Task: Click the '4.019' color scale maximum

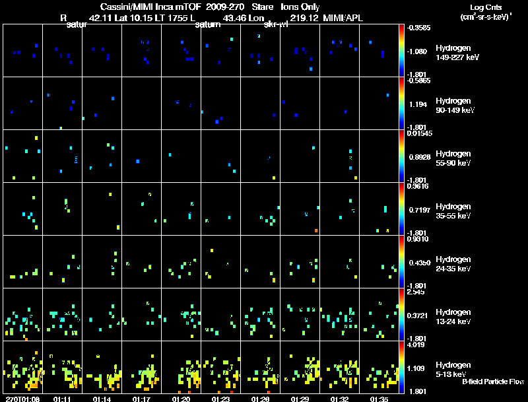Action: tap(416, 345)
